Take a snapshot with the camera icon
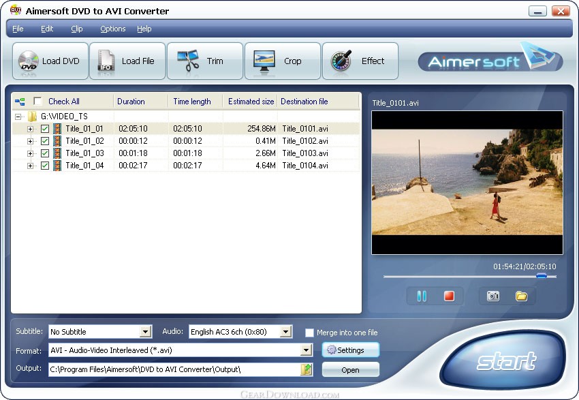Screen dimensions: 579x400 pyautogui.click(x=493, y=296)
